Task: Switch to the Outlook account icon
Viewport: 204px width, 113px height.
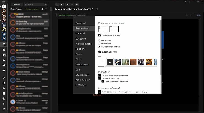Action: click(x=4, y=38)
